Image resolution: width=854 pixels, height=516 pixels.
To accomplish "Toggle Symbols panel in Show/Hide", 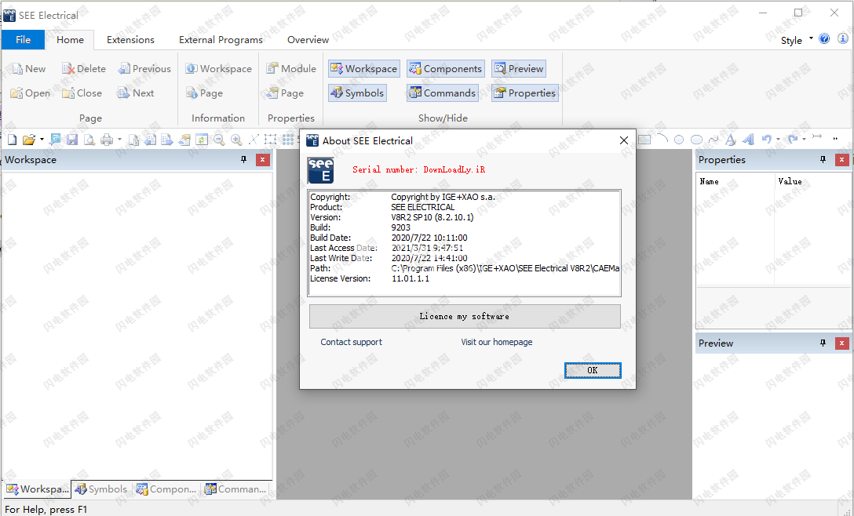I will point(357,93).
